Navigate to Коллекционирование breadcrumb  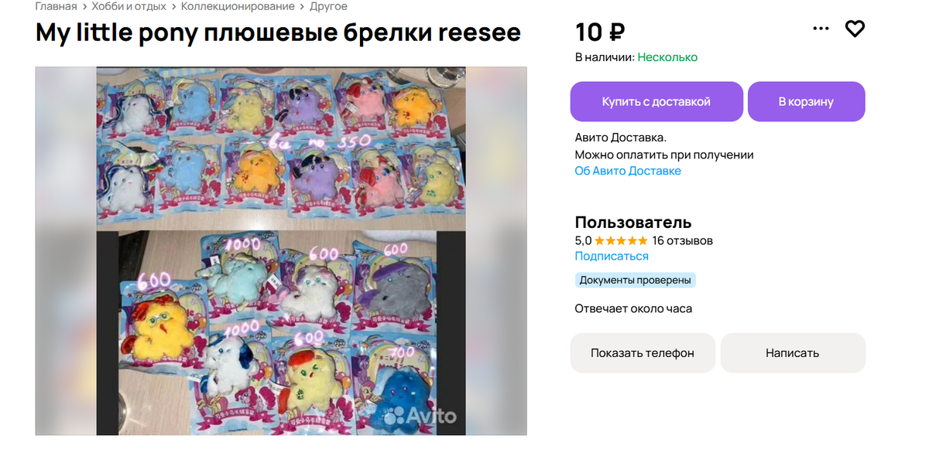pyautogui.click(x=238, y=6)
